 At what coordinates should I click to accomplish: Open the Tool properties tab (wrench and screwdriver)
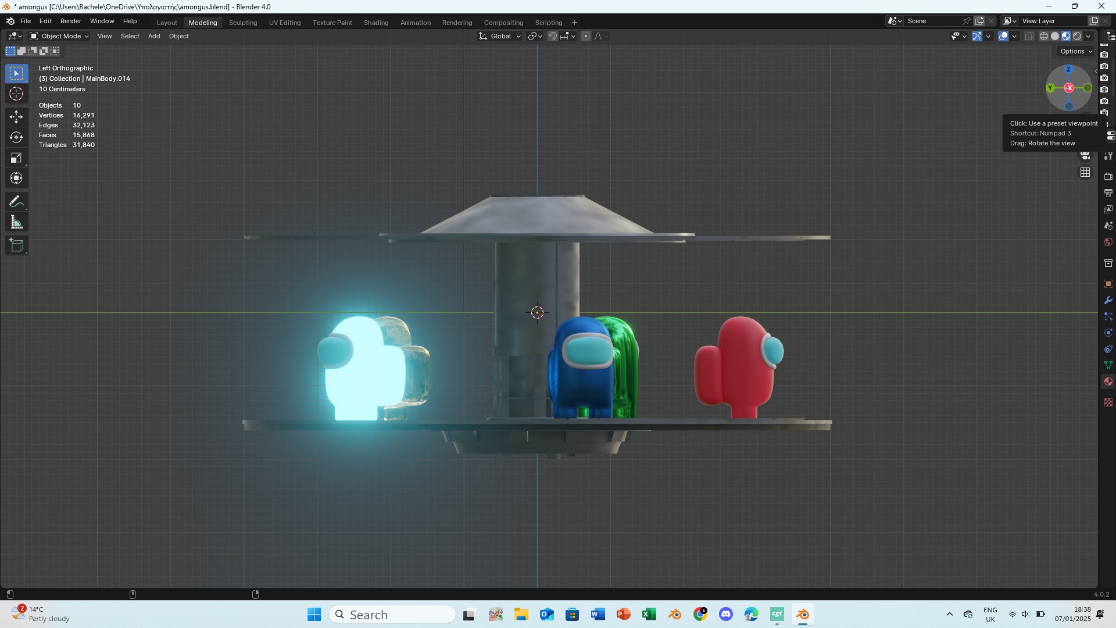pos(1108,156)
